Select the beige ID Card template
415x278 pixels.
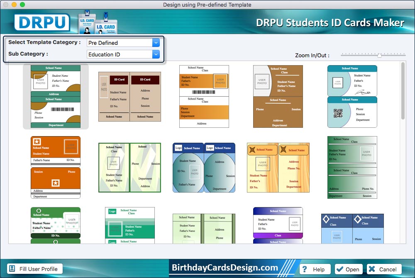(x=129, y=97)
